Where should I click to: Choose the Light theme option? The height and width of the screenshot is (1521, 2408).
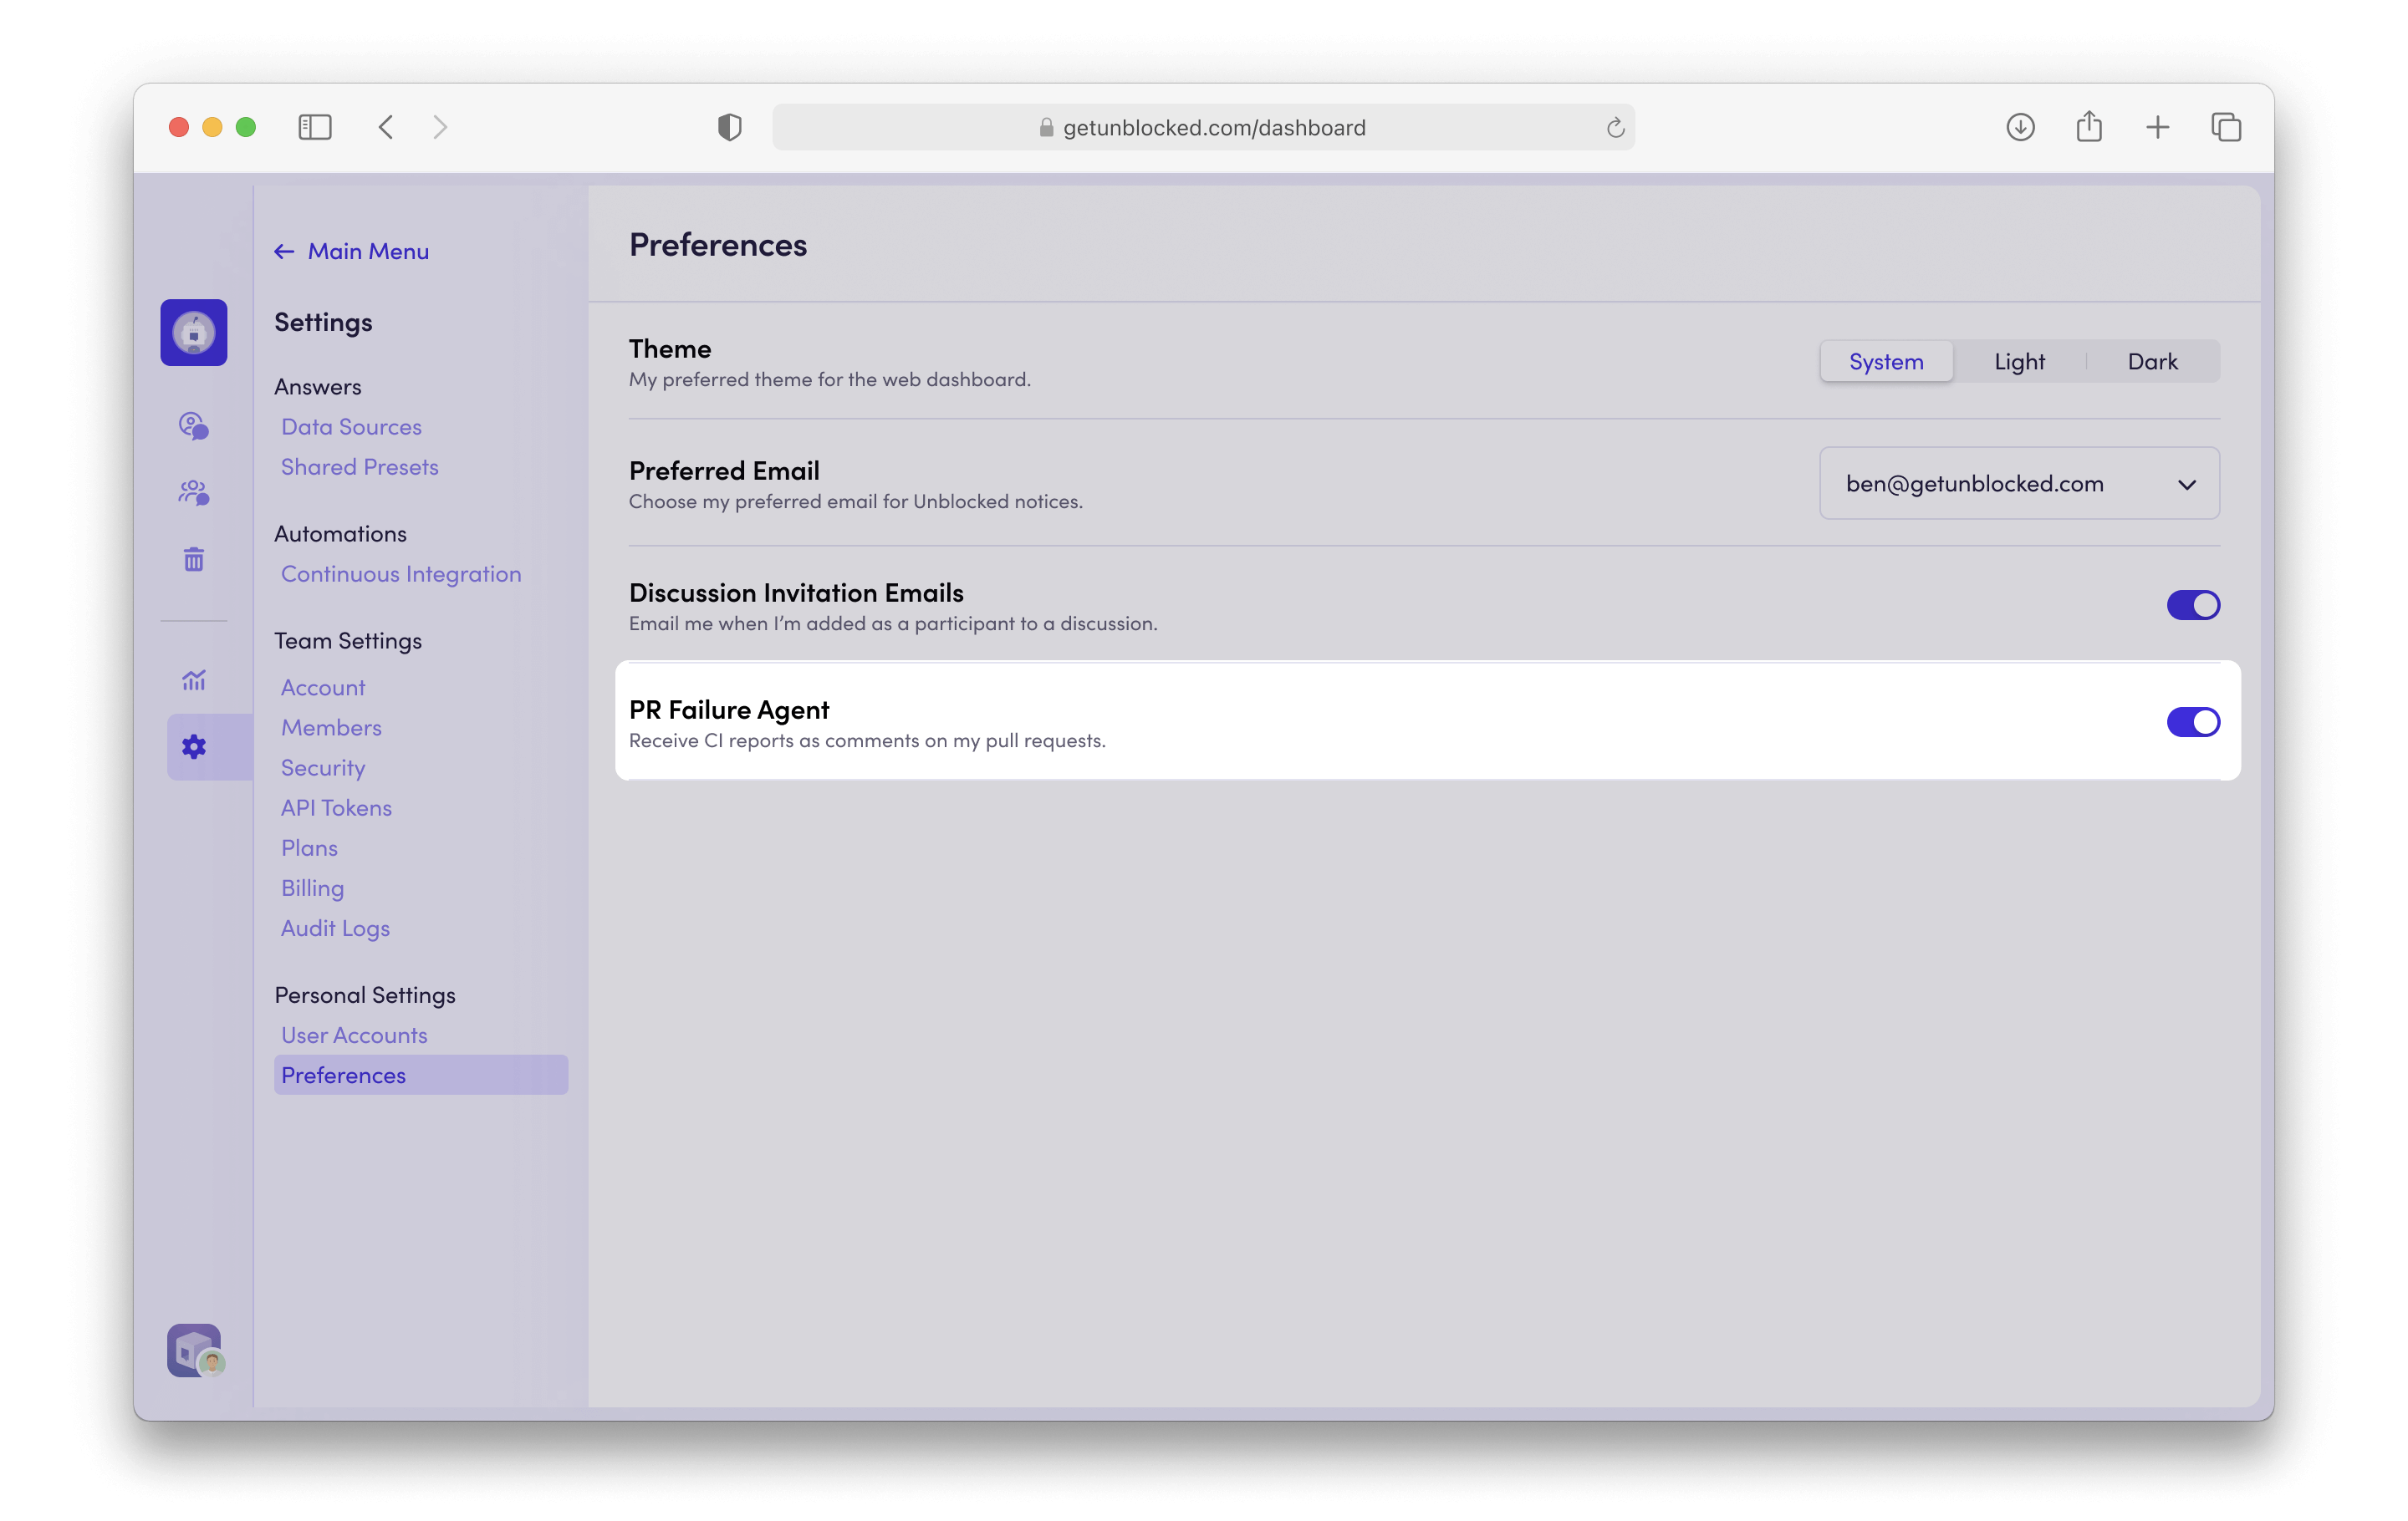tap(2019, 362)
